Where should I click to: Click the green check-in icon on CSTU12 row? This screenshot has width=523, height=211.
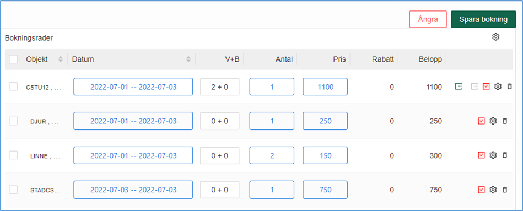(459, 86)
